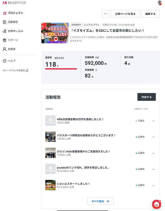Click the no-image placeholder for youtube report
Screen dimensions: 165x211
pos(50,169)
